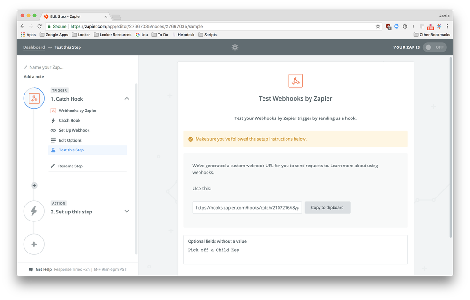Close the Edit Step browser tab

(106, 17)
